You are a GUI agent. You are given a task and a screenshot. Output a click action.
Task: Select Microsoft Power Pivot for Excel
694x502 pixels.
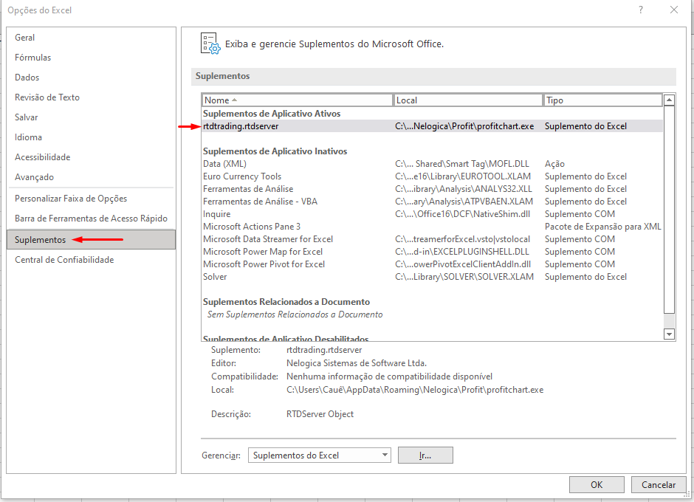[433, 264]
